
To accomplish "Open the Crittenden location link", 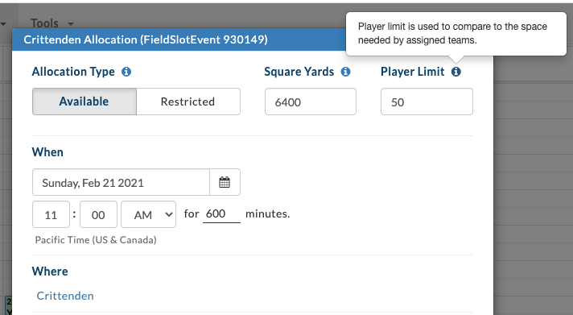I will 65,296.
